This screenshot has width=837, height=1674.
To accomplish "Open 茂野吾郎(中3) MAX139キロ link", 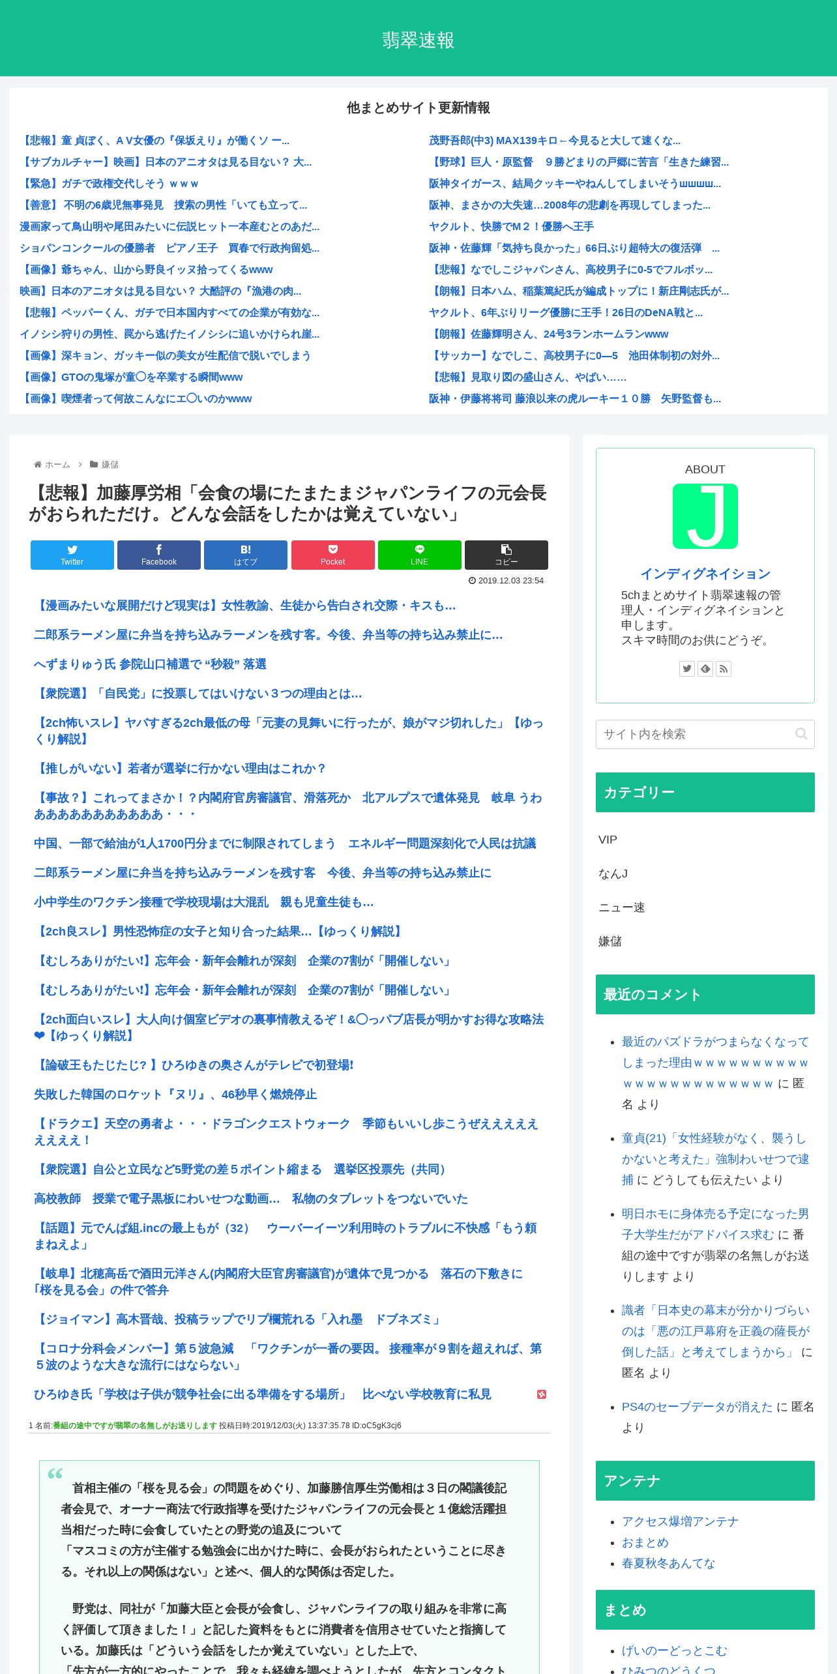I will (x=555, y=141).
